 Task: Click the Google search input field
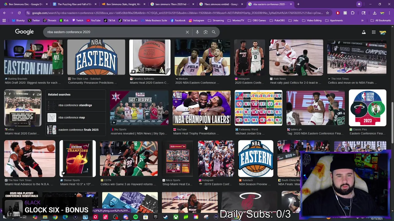pos(114,32)
